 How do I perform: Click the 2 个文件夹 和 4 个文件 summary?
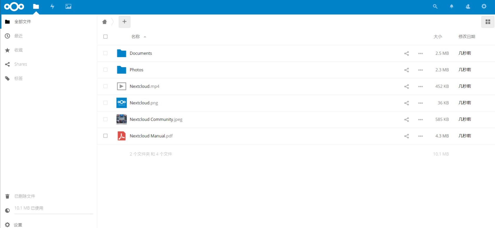(x=151, y=154)
